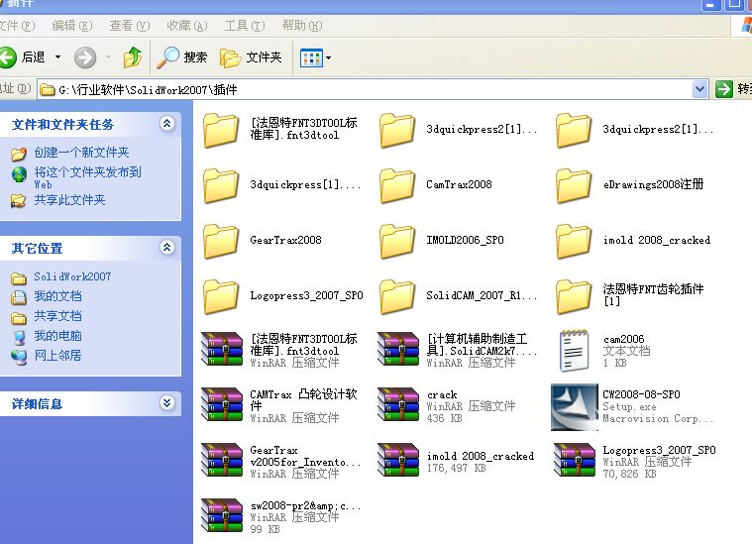Click 将这个文件夹发布到 Web link
The width and height of the screenshot is (752, 544).
[x=87, y=177]
